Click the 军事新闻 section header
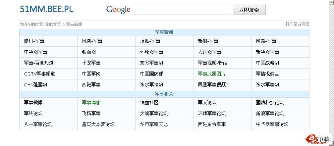 pyautogui.click(x=164, y=32)
